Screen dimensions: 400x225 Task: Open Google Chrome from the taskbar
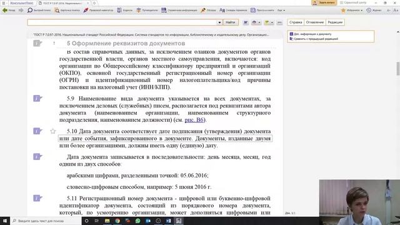click(117, 221)
